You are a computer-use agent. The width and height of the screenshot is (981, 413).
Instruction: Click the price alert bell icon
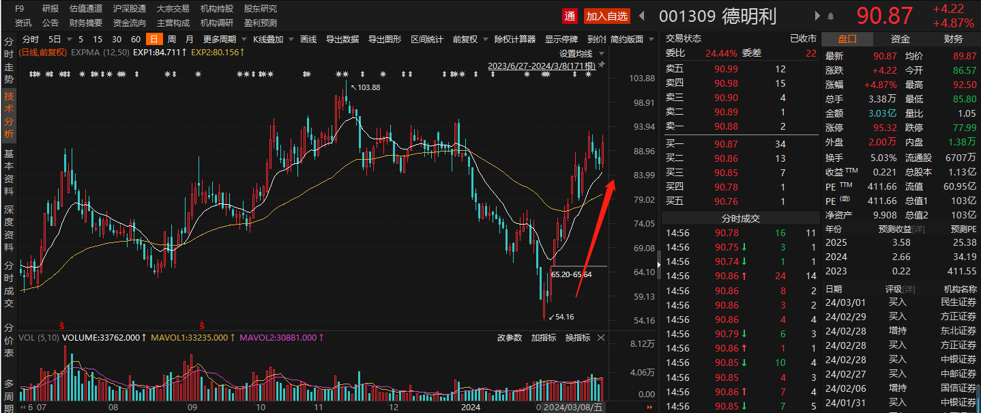tap(830, 16)
